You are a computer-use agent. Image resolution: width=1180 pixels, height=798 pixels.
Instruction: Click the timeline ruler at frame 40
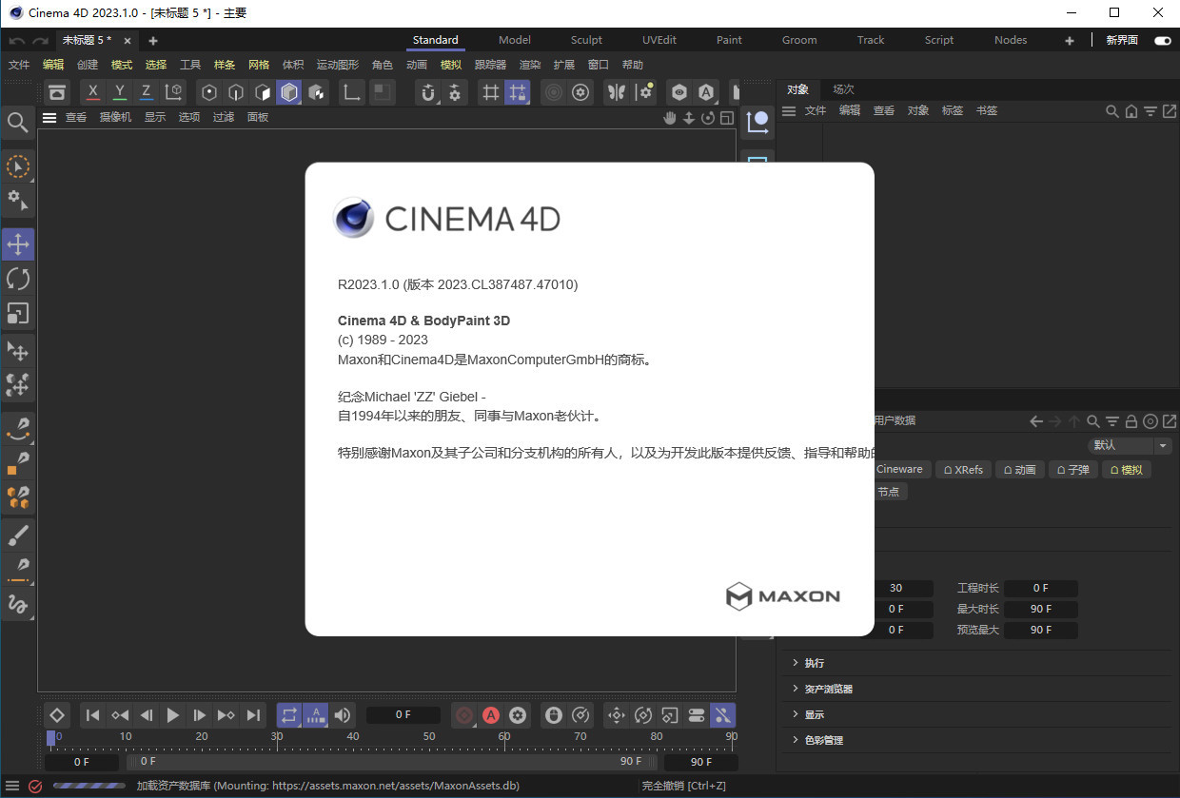pos(353,737)
